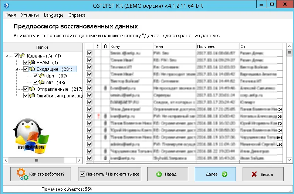
Task: Uncheck the Ошибки синхронизации folder checkbox
Action: (x=26, y=96)
